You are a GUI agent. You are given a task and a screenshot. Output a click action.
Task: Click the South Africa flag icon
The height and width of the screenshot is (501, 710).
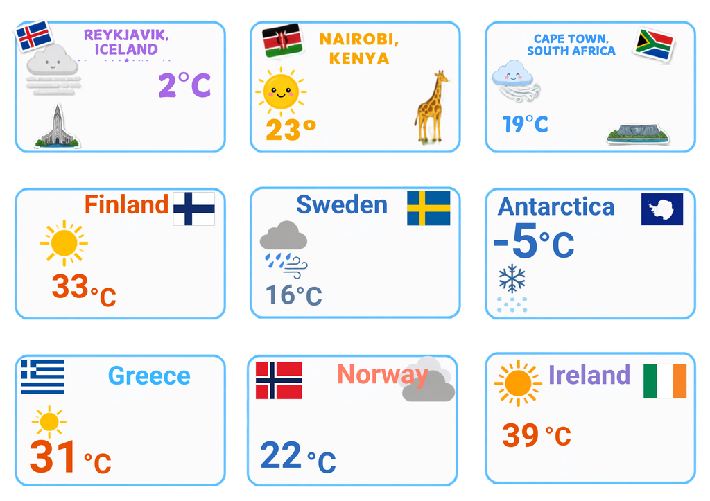click(654, 44)
